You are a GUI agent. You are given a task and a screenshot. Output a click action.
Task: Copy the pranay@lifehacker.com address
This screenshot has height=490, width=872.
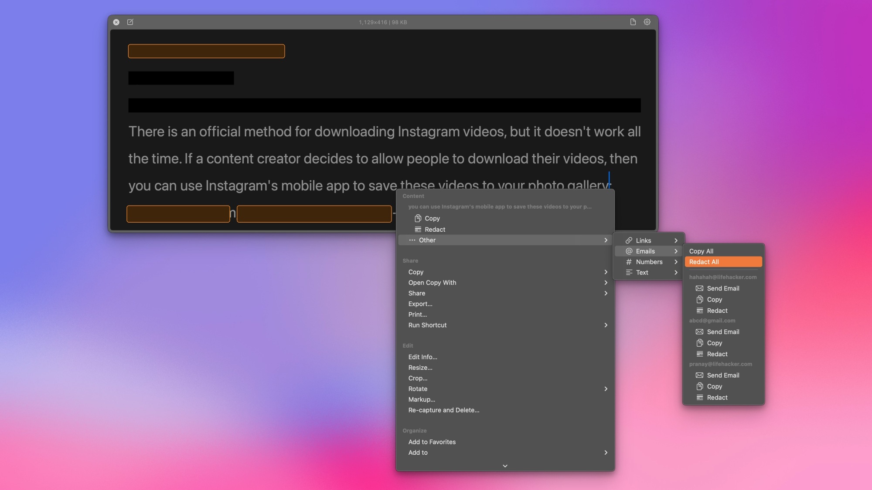coord(714,386)
